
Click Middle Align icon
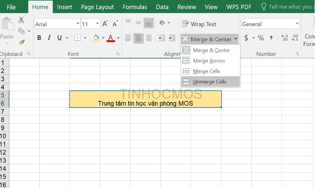point(138,23)
